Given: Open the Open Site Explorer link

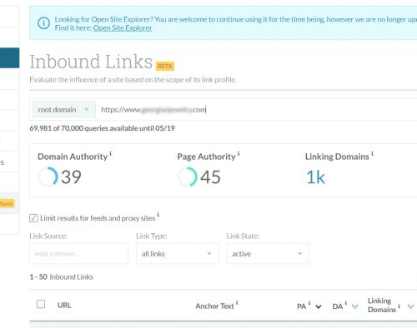Looking at the screenshot, I should (x=123, y=28).
